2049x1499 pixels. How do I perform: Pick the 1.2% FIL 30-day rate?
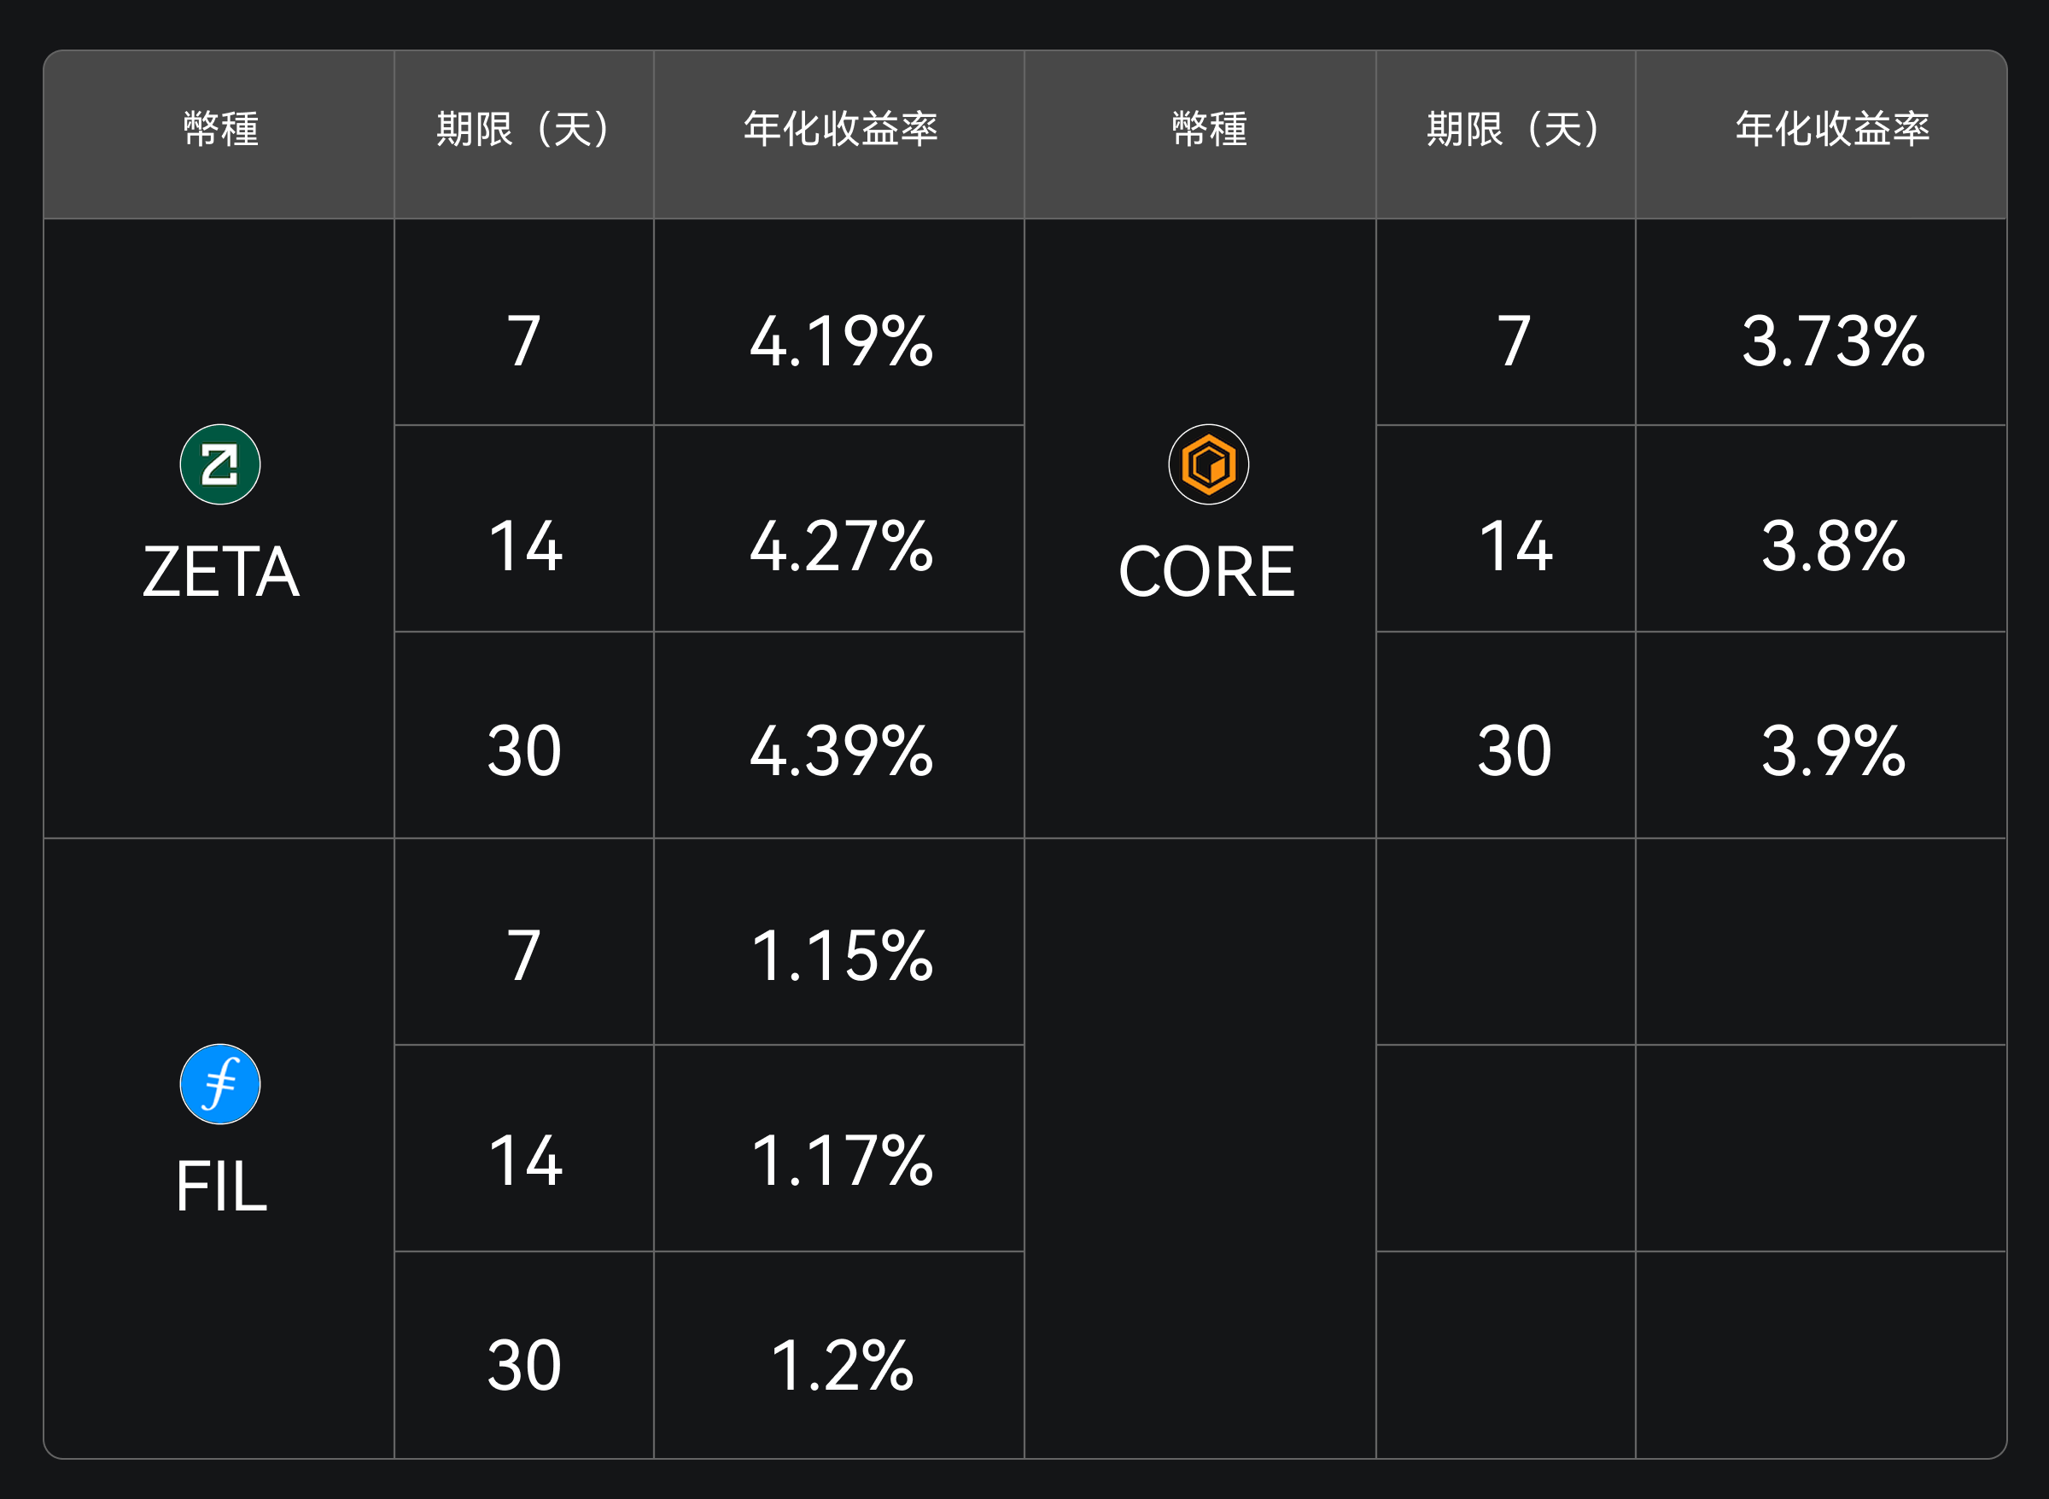pyautogui.click(x=841, y=1367)
